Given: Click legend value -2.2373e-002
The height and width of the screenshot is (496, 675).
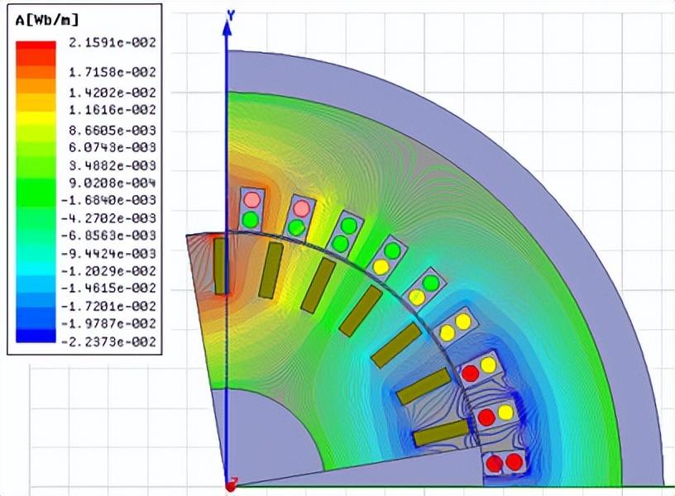Looking at the screenshot, I should (x=108, y=342).
